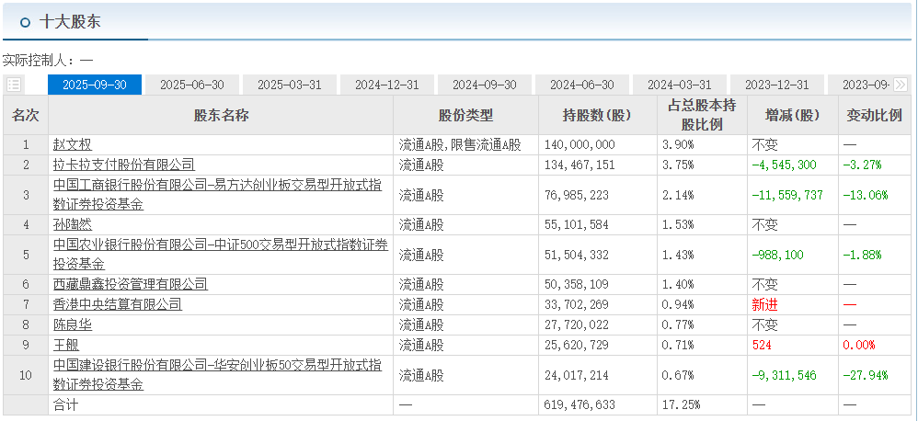Open the 2024-12-31 report tab
Screen dimensions: 918x421
pyautogui.click(x=387, y=85)
